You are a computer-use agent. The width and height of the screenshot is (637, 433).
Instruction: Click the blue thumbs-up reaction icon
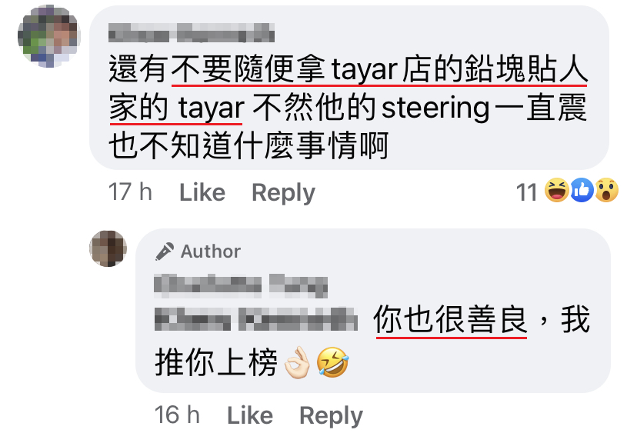click(582, 191)
